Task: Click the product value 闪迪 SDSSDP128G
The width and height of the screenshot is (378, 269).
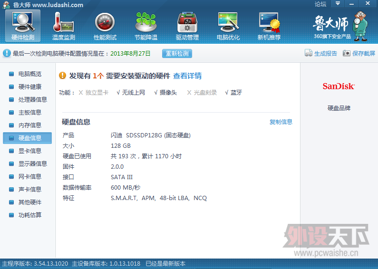Action: point(151,135)
